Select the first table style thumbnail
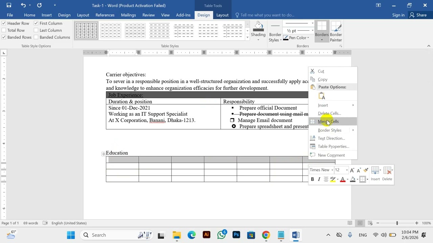 [x=86, y=30]
